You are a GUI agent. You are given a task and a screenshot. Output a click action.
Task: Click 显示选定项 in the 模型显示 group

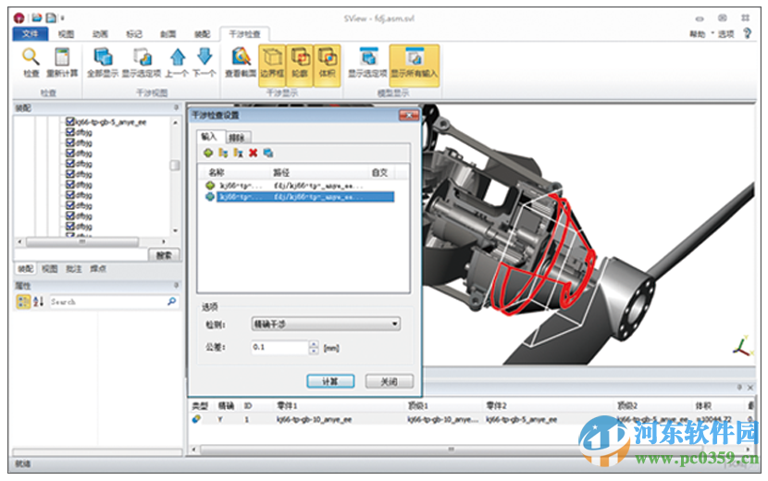pyautogui.click(x=367, y=62)
